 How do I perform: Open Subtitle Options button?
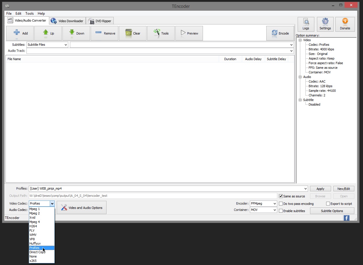[332, 211]
